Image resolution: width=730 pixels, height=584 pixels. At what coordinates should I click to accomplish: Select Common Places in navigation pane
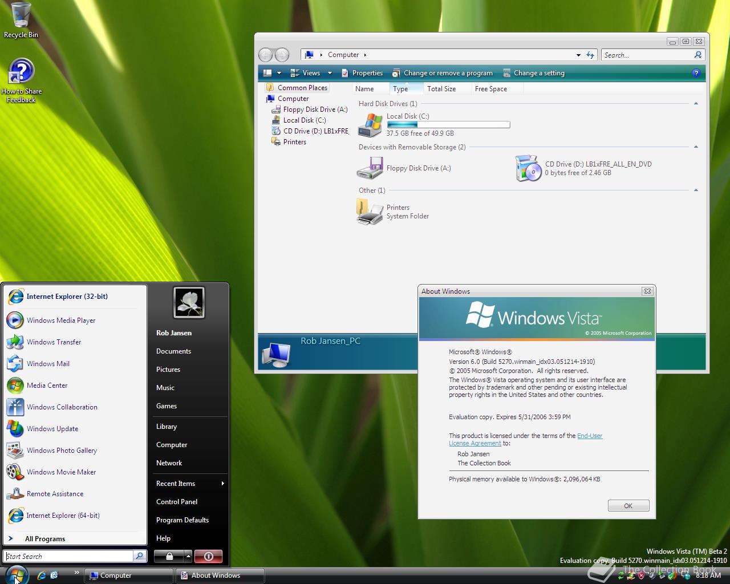[x=297, y=88]
